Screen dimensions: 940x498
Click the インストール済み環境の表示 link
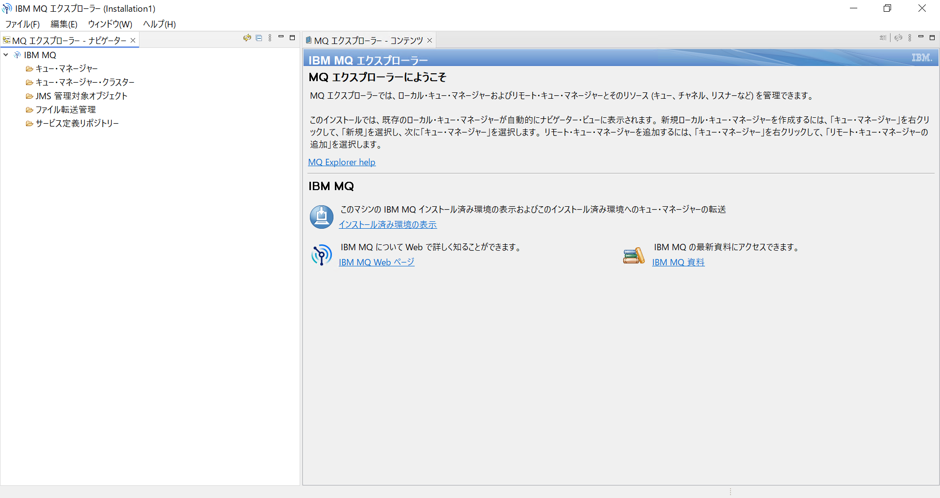[x=388, y=224]
